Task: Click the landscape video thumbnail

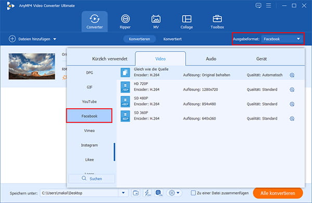Action: point(32,66)
